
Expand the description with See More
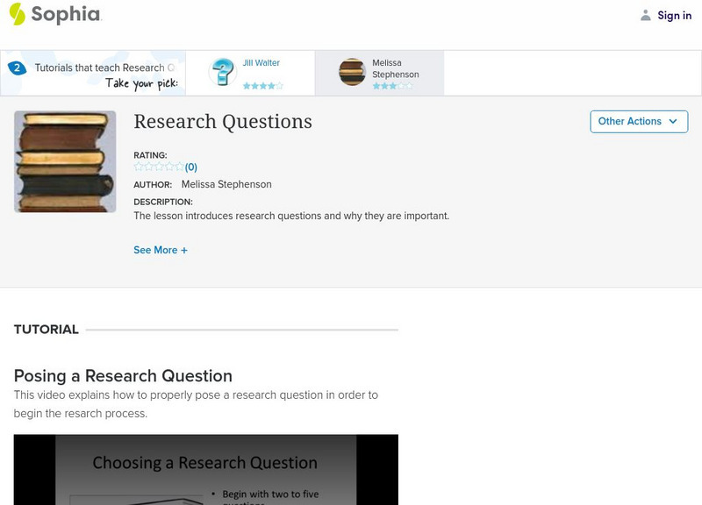[161, 251]
